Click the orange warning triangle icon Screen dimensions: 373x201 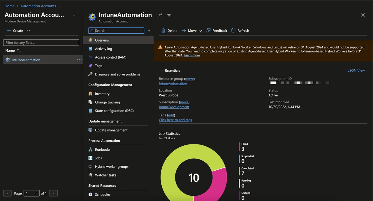[x=160, y=47]
